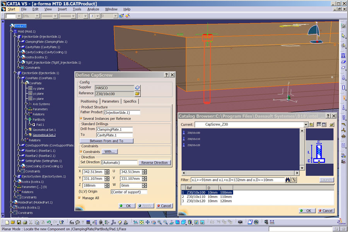Open the Start menu
The height and width of the screenshot is (232, 348).
(x=12, y=9)
